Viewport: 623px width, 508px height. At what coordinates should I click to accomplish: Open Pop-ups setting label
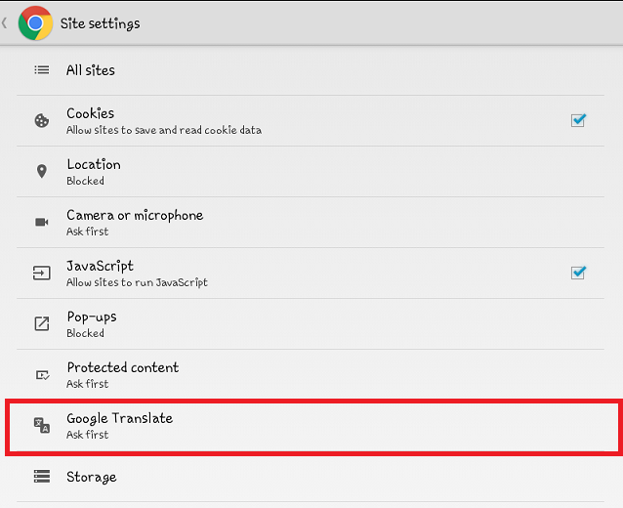pos(92,317)
